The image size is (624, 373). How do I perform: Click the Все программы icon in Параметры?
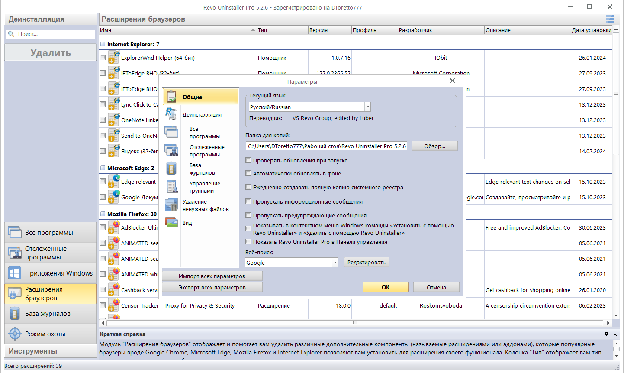click(171, 132)
